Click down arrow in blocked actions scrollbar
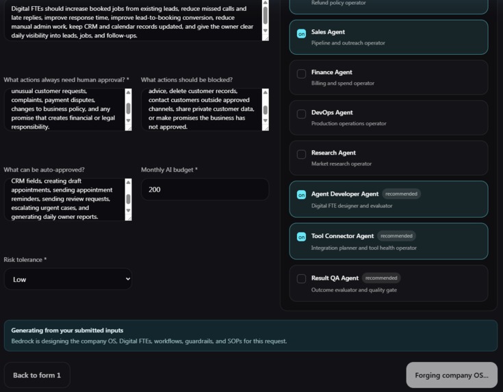This screenshot has height=392, width=503. 266,120
